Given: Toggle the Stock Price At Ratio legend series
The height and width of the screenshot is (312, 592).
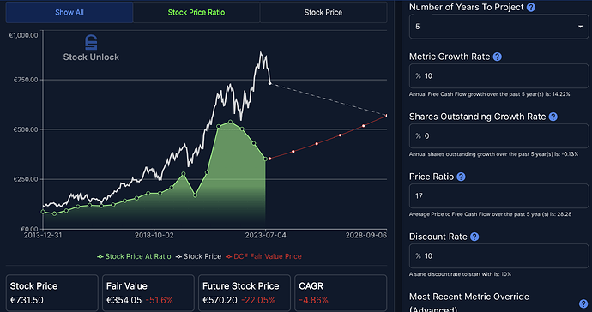Looking at the screenshot, I should pos(134,256).
